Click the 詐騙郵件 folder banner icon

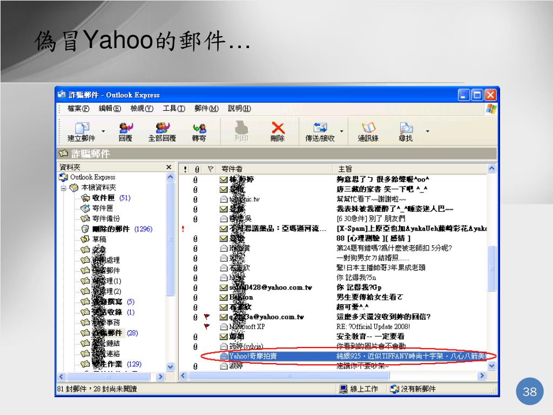coord(64,153)
